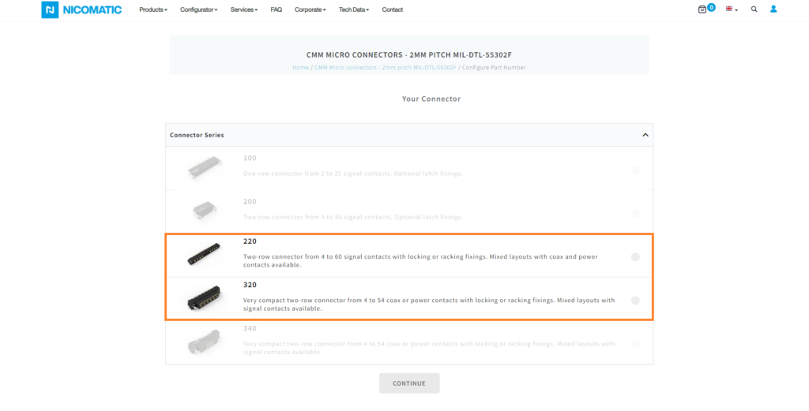Go to the Contact page

pos(392,9)
